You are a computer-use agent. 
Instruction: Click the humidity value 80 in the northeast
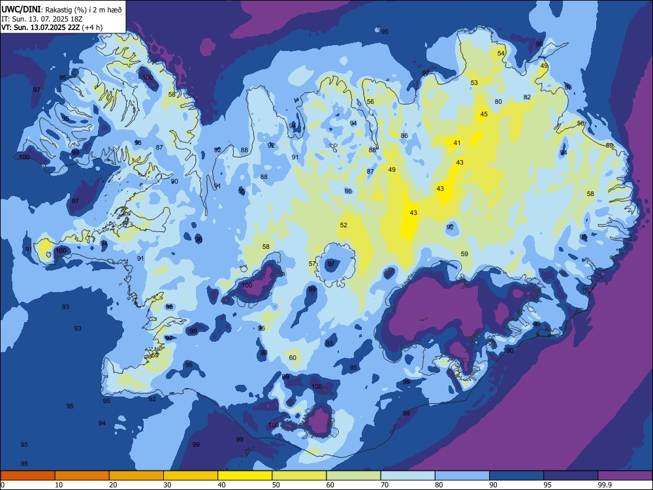coord(498,102)
